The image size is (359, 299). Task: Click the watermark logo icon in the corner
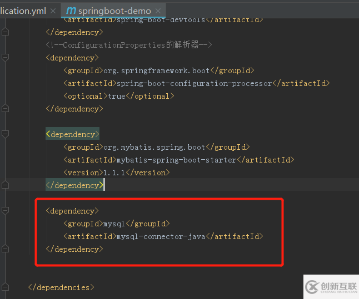312,286
